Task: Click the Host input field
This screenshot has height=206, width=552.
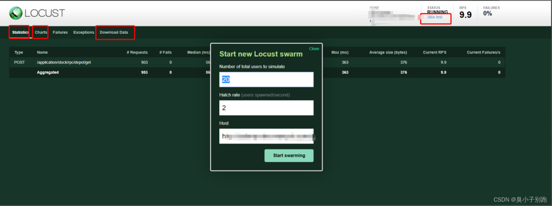Action: pyautogui.click(x=266, y=136)
